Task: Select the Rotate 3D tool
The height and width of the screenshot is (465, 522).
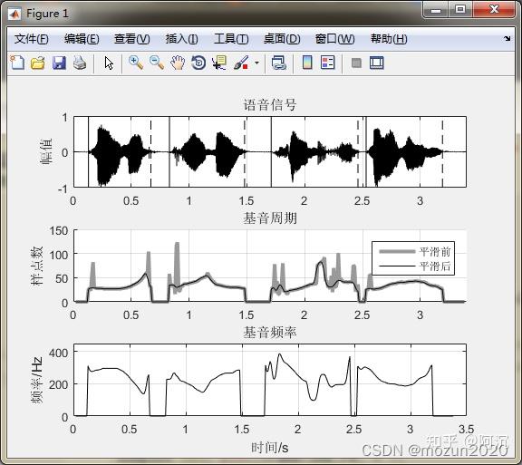Action: point(198,63)
